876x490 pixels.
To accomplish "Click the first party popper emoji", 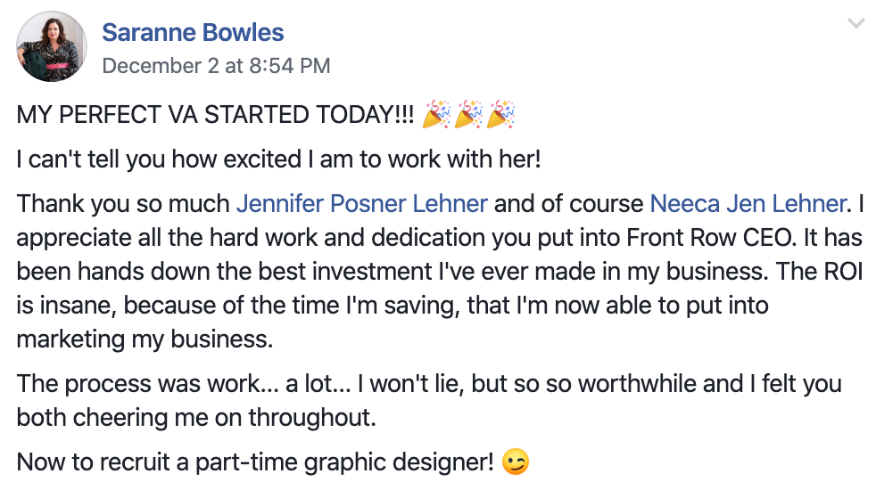I will pos(436,115).
